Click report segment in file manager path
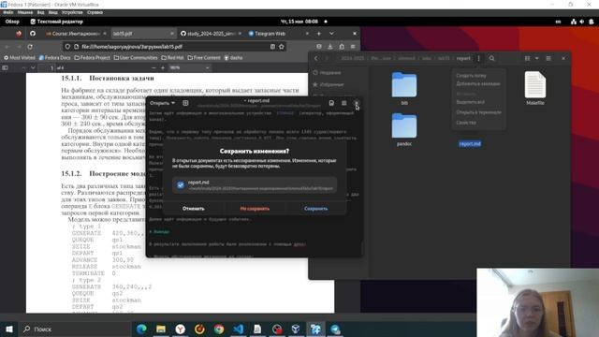This screenshot has height=337, width=599. 463,58
